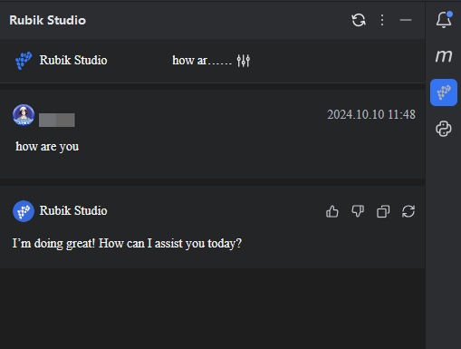Image resolution: width=461 pixels, height=349 pixels.
Task: Like the response with thumbs up
Action: tap(332, 211)
